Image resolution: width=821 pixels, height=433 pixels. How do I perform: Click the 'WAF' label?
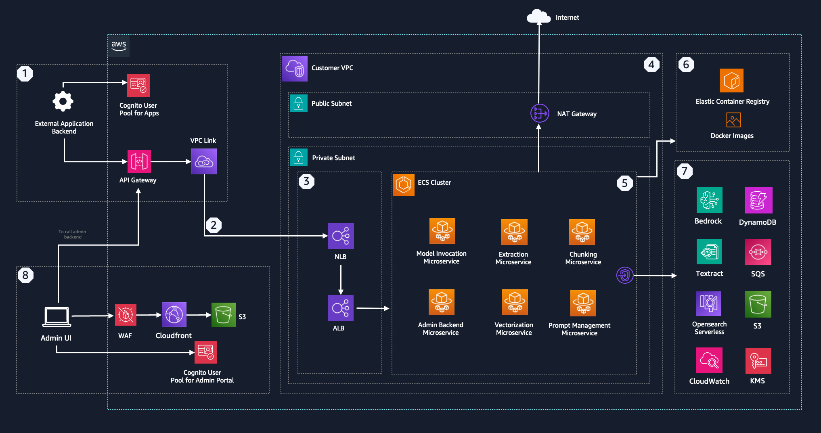[x=125, y=335]
